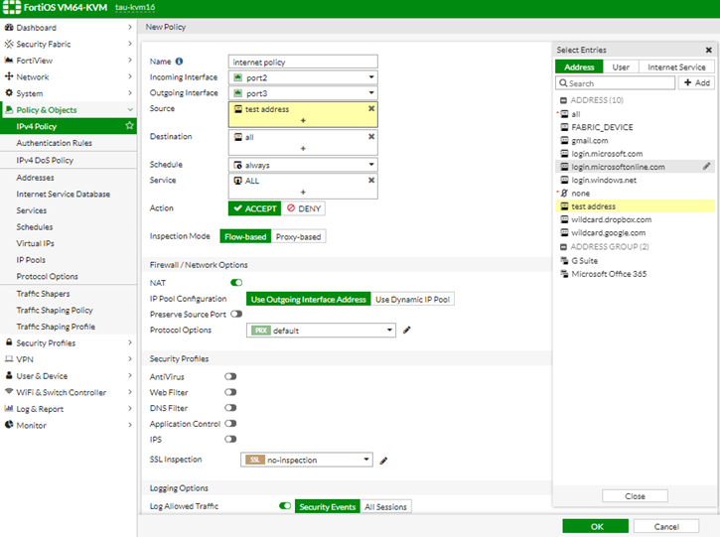Collapse the ADDRESS GROUP (2) section
Viewport: 720px width, 537px height.
tap(563, 247)
